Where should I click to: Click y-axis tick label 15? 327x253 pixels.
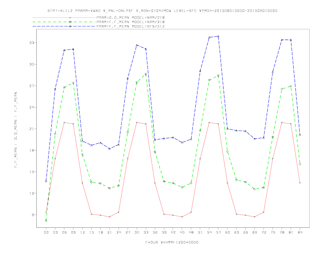[31, 172]
